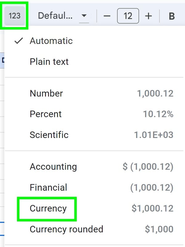185x247 pixels.
Task: Enable the Financial number format
Action: click(x=48, y=187)
